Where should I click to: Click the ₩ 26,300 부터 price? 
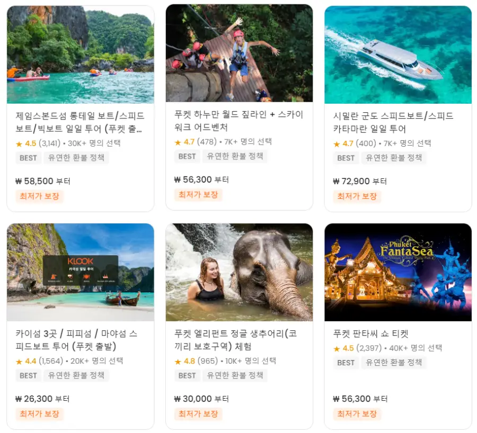point(42,399)
